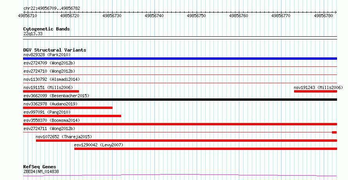Open gene label ZBED4|NM_014838

pyautogui.click(x=41, y=171)
